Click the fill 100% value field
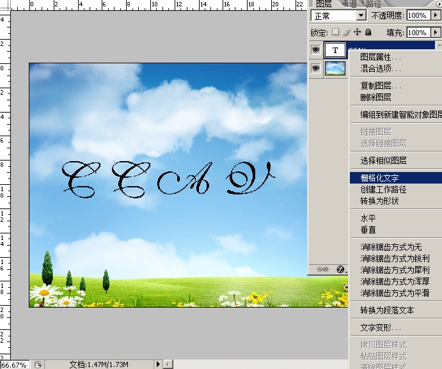The image size is (442, 369). (419, 33)
